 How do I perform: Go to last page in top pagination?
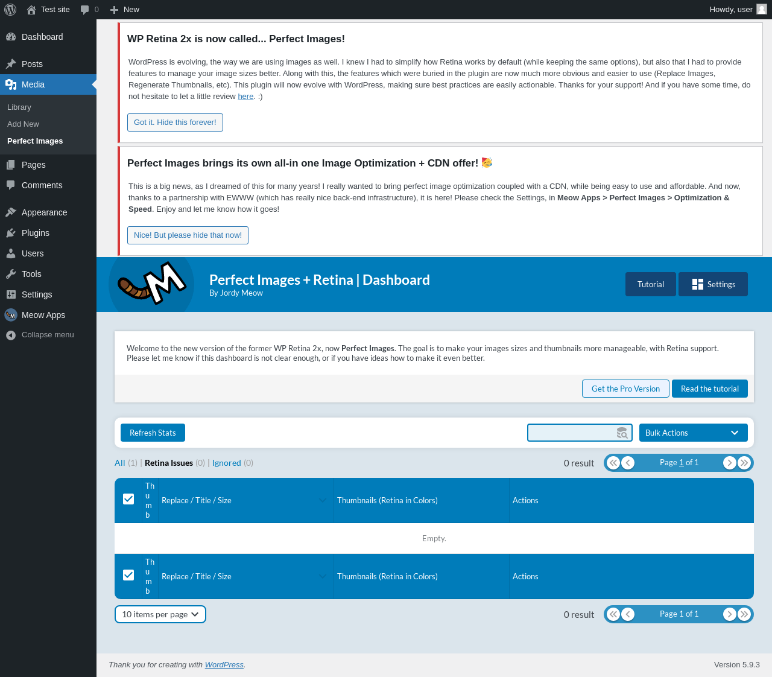tap(744, 463)
